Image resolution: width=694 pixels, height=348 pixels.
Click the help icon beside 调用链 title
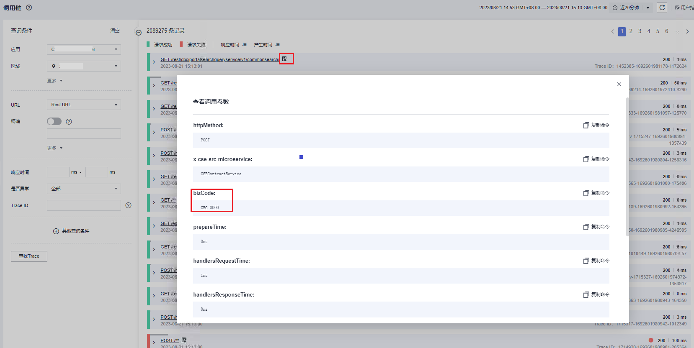point(29,8)
